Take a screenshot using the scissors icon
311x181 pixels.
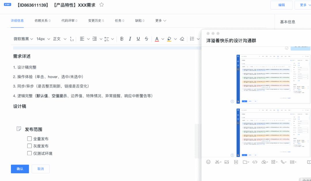[x=217, y=162]
